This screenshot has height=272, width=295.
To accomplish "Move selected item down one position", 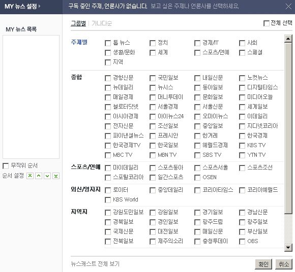I will pyautogui.click(x=47, y=176).
